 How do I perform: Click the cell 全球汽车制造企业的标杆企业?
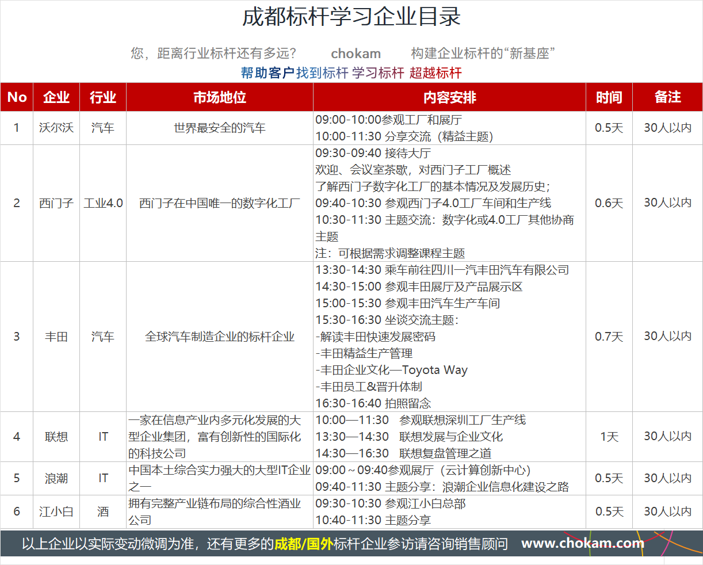pos(220,337)
